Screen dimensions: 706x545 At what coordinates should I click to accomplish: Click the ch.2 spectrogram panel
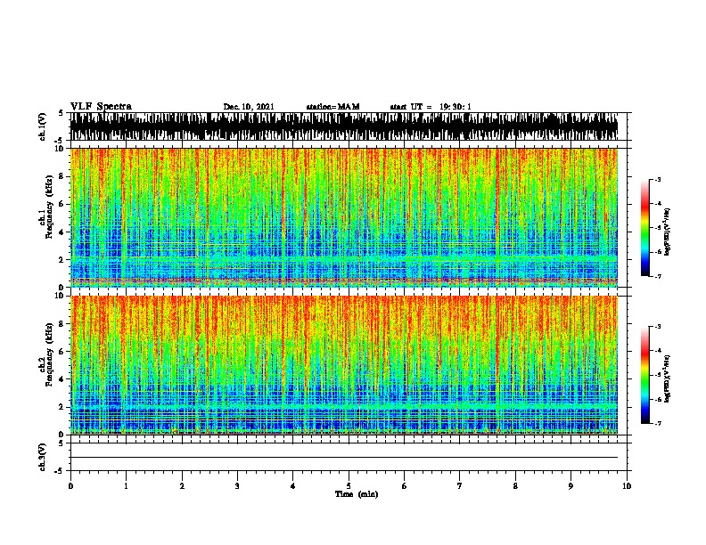[x=344, y=365]
